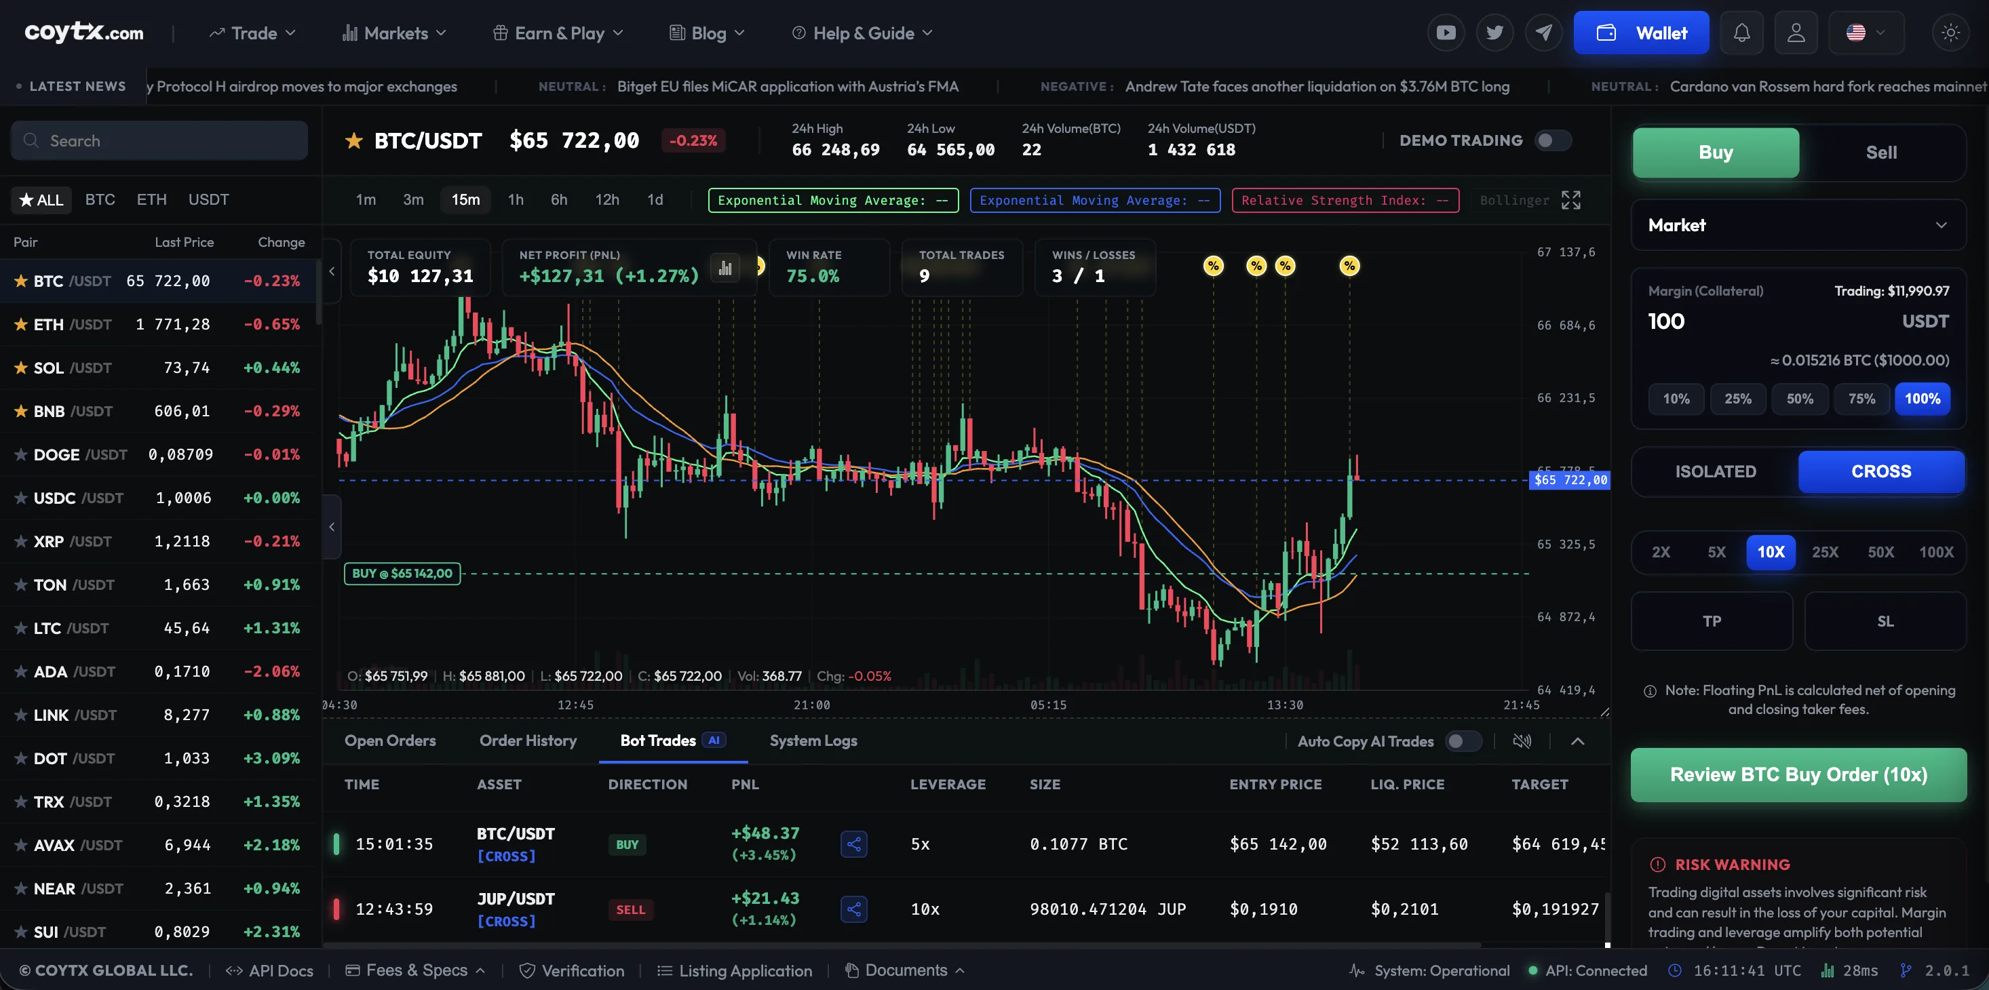Screen dimensions: 1989x990
Task: Click the first yellow percent marker on chart
Action: tap(1213, 266)
